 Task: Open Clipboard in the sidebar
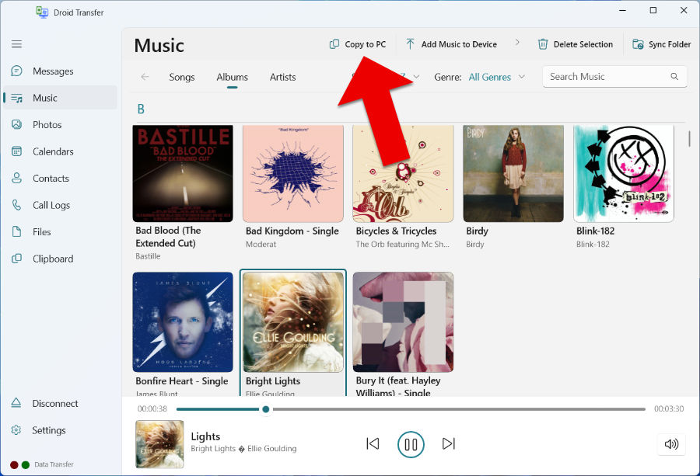(x=60, y=259)
